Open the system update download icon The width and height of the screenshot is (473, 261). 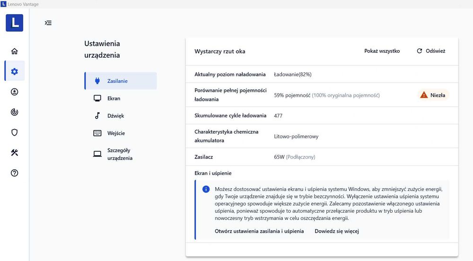(14, 92)
